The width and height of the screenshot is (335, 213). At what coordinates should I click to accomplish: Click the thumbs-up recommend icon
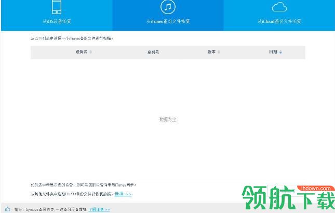(7, 209)
